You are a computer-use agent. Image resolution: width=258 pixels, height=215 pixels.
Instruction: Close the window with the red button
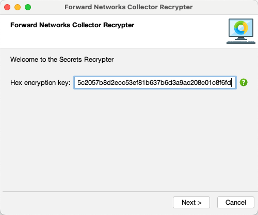click(x=7, y=7)
